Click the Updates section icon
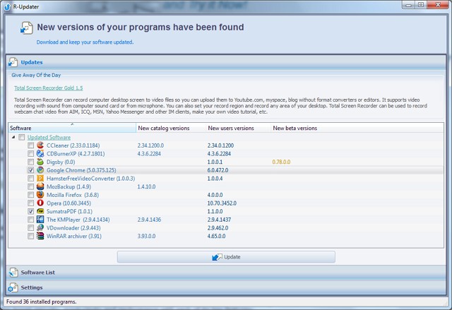The image size is (452, 310). (x=13, y=62)
